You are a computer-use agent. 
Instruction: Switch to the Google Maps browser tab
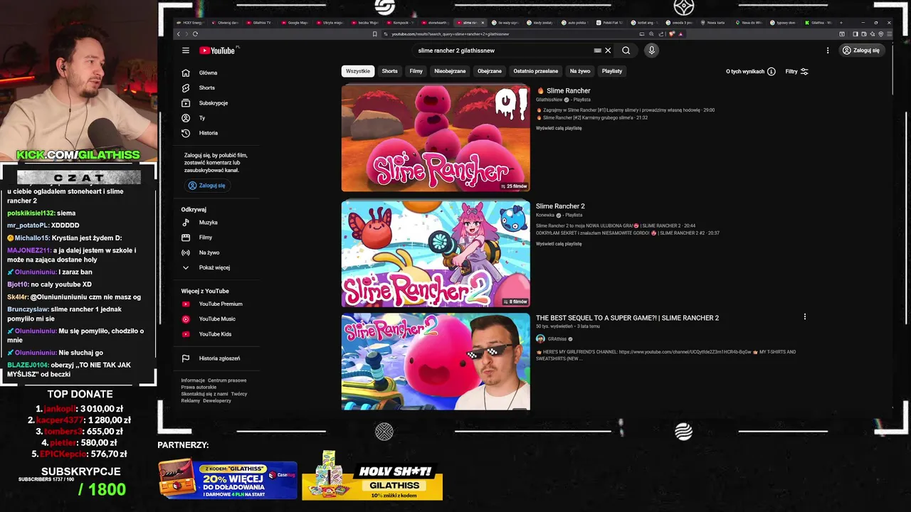(x=295, y=23)
